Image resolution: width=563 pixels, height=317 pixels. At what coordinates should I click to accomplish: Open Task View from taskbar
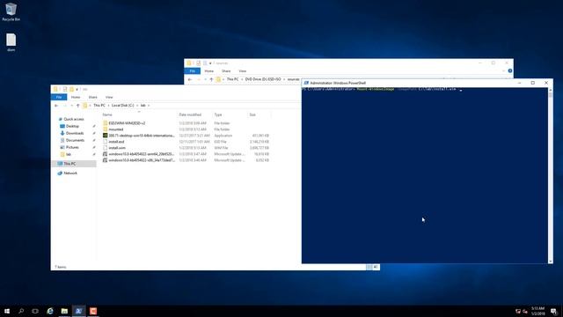click(x=35, y=311)
